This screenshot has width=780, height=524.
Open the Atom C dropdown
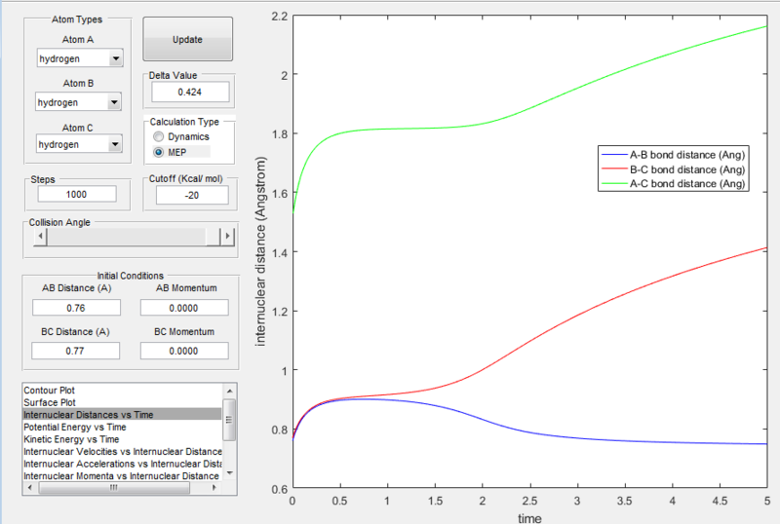pos(79,144)
